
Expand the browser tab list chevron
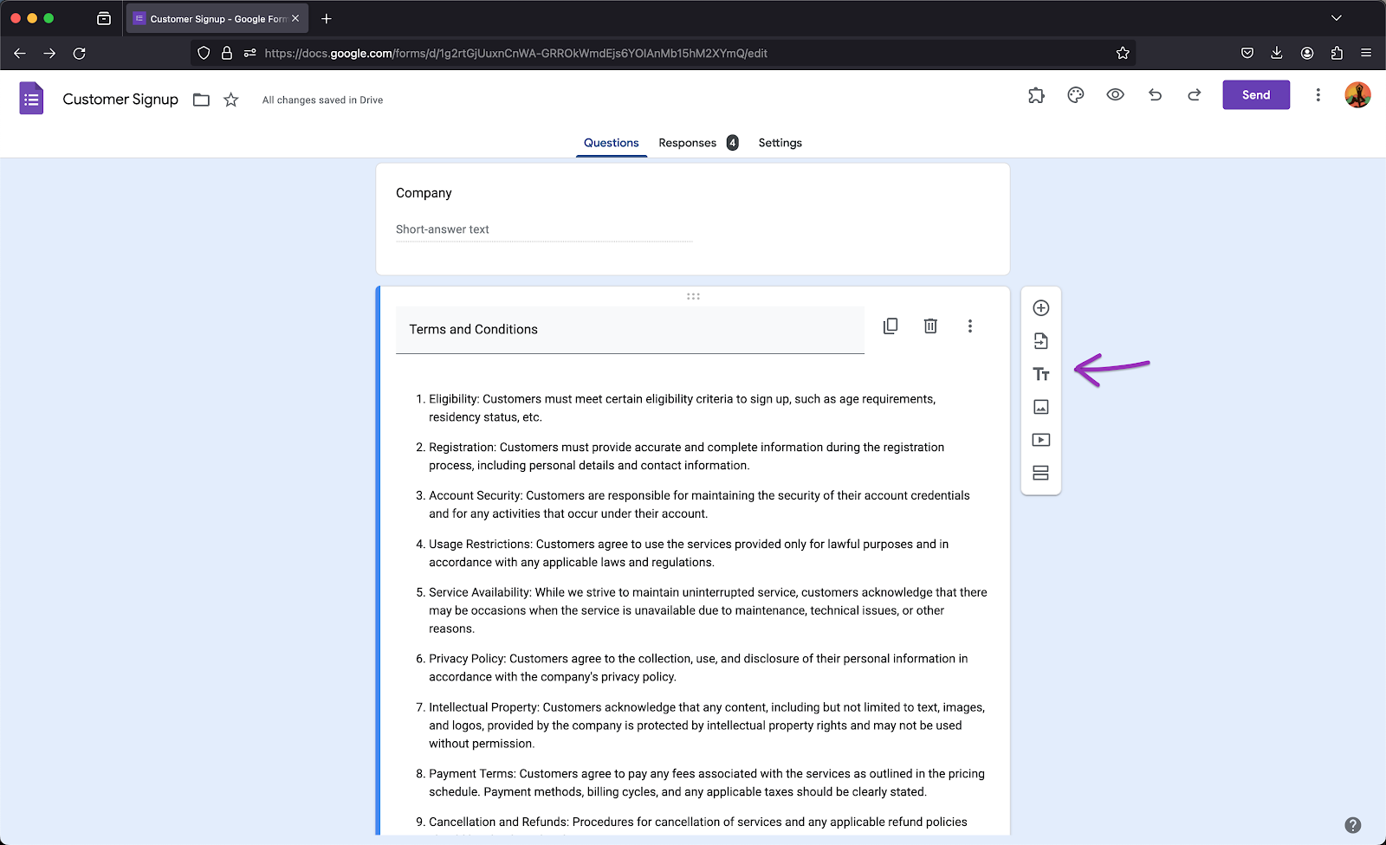(x=1336, y=18)
